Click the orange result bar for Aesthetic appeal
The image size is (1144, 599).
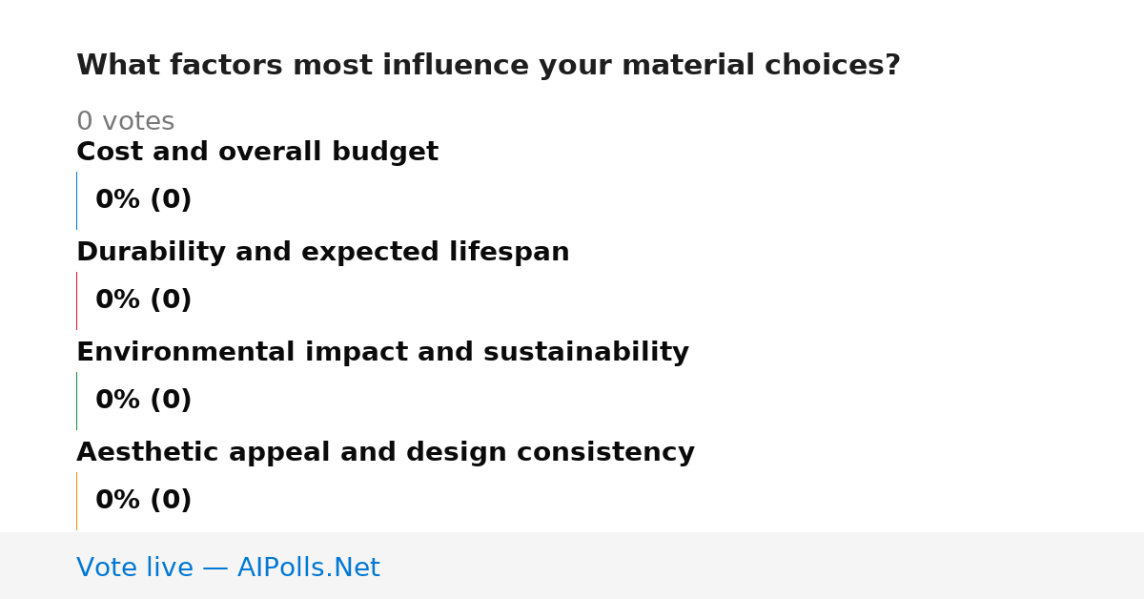pos(76,501)
